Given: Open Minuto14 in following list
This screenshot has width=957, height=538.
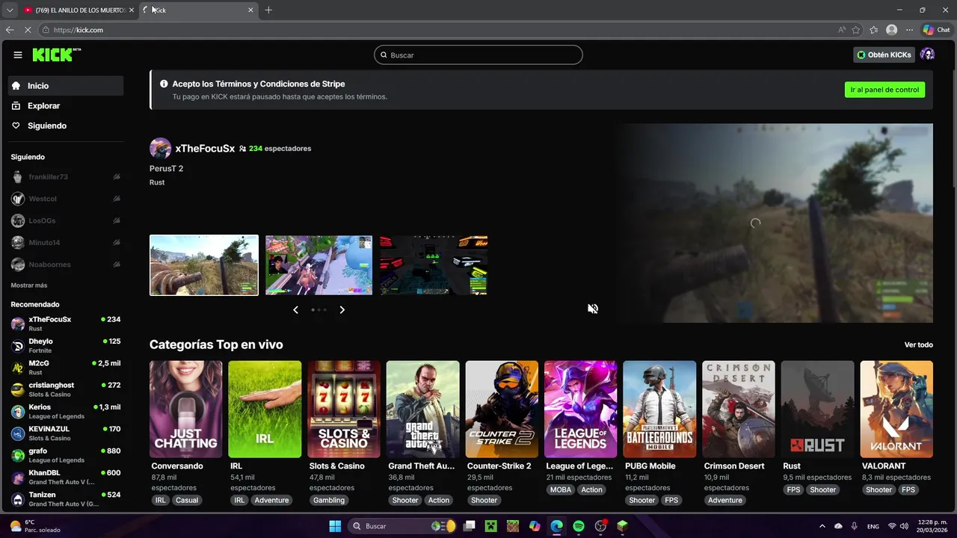Looking at the screenshot, I should coord(66,243).
